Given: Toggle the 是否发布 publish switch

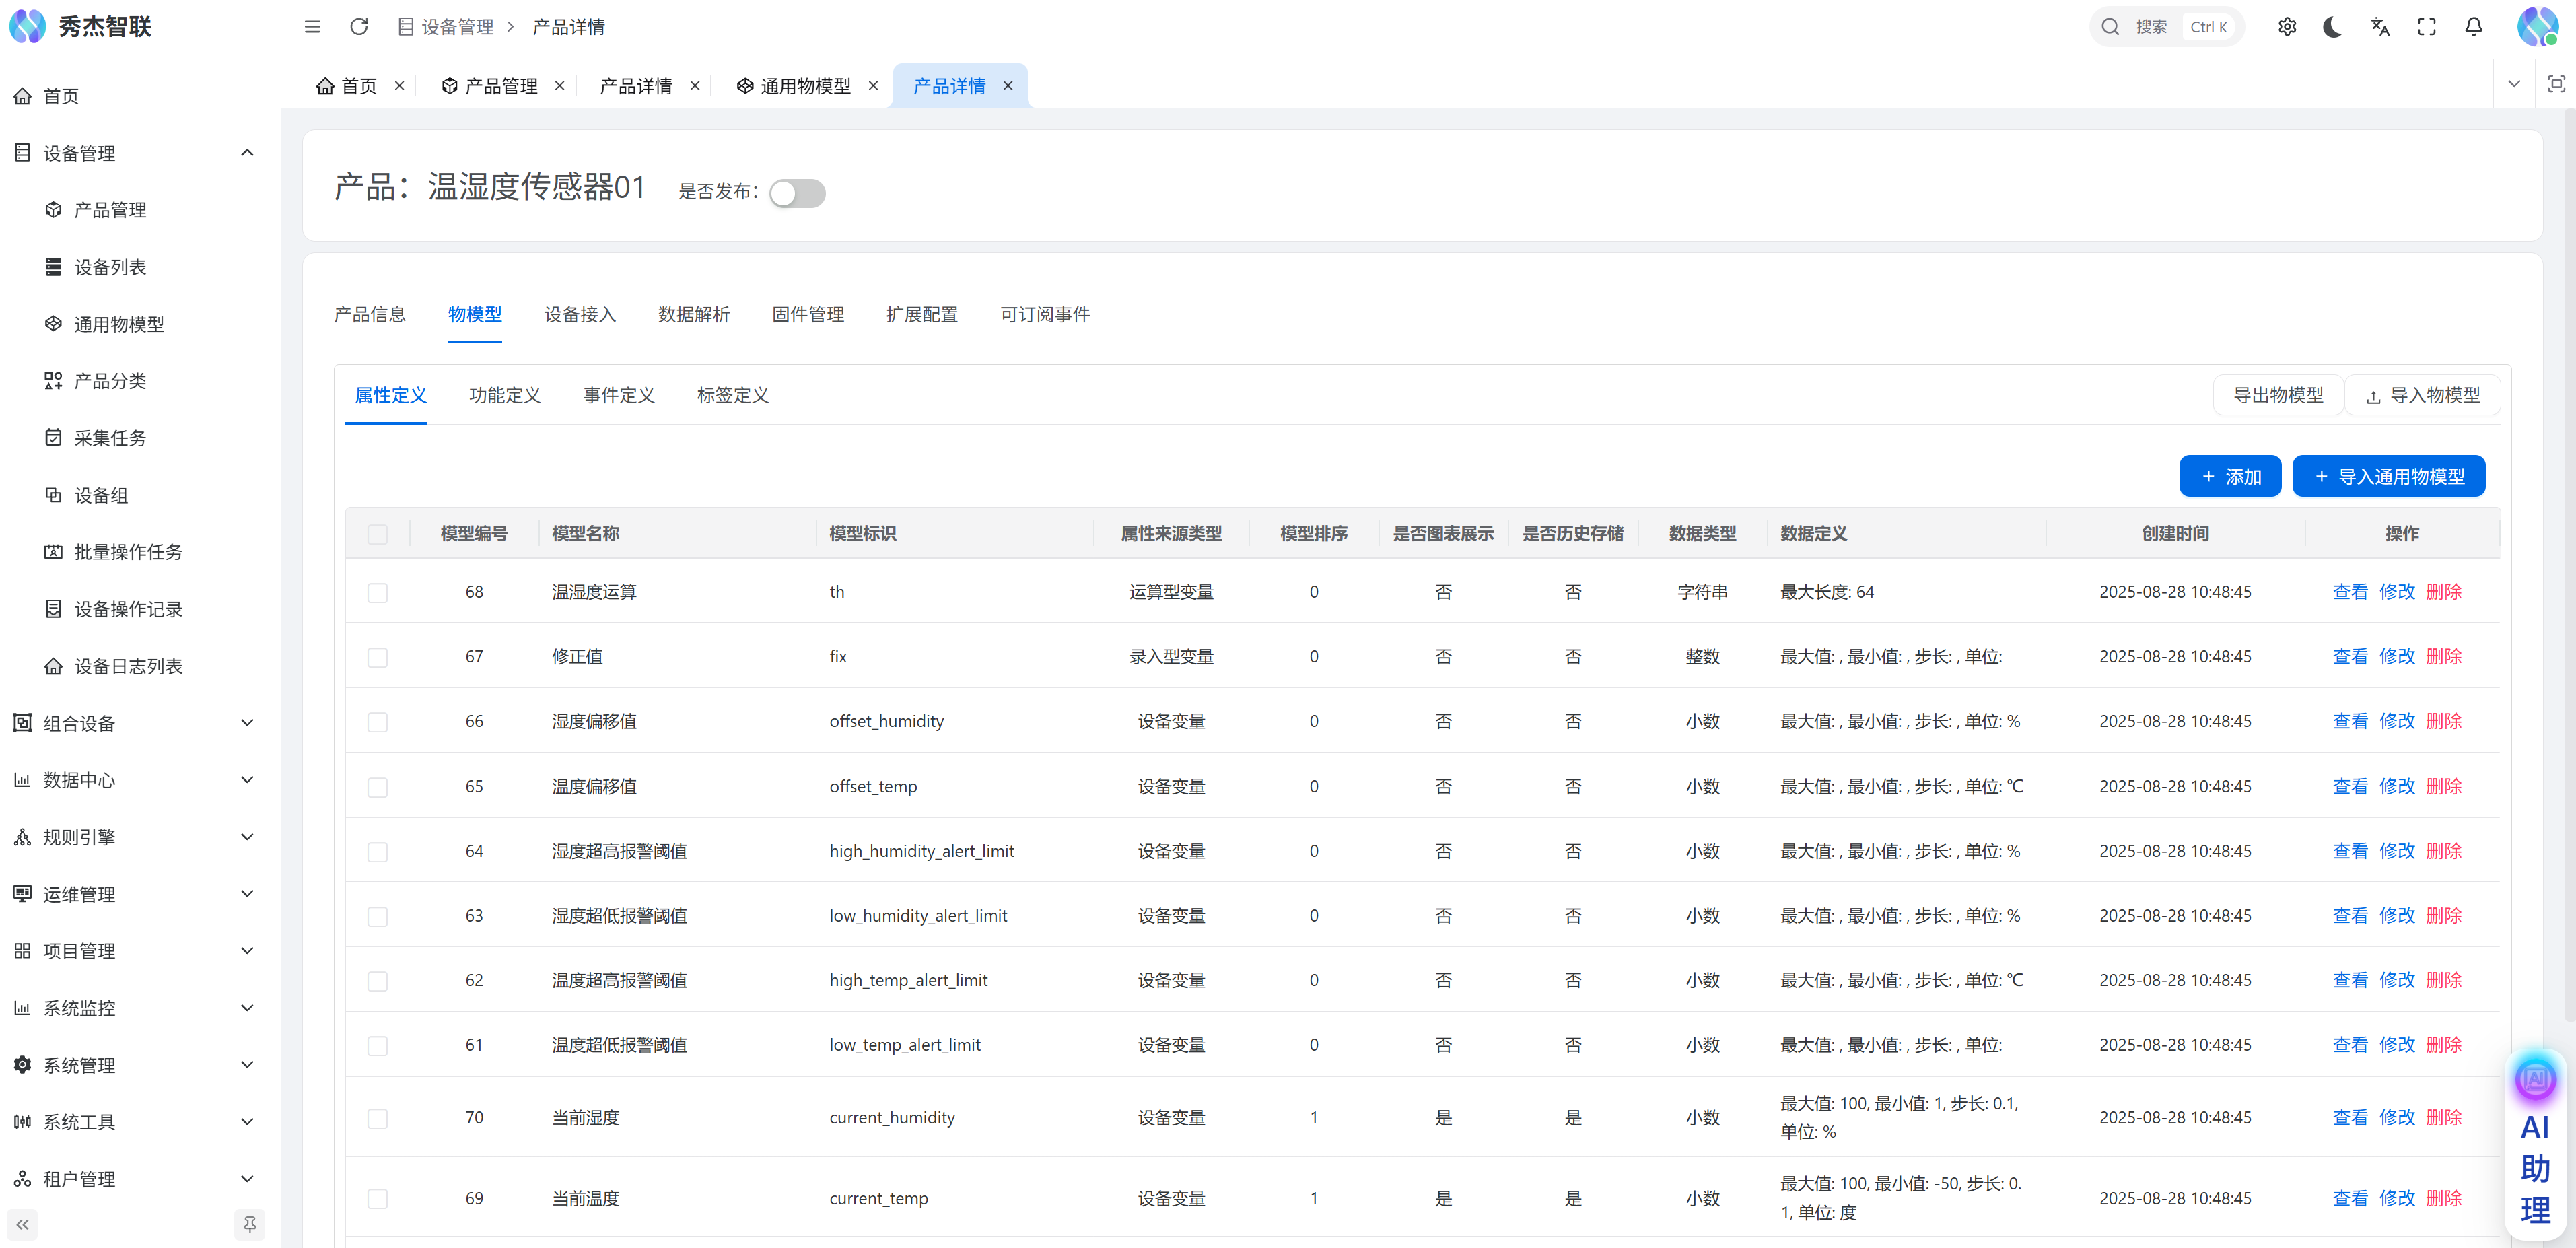Looking at the screenshot, I should 797,193.
